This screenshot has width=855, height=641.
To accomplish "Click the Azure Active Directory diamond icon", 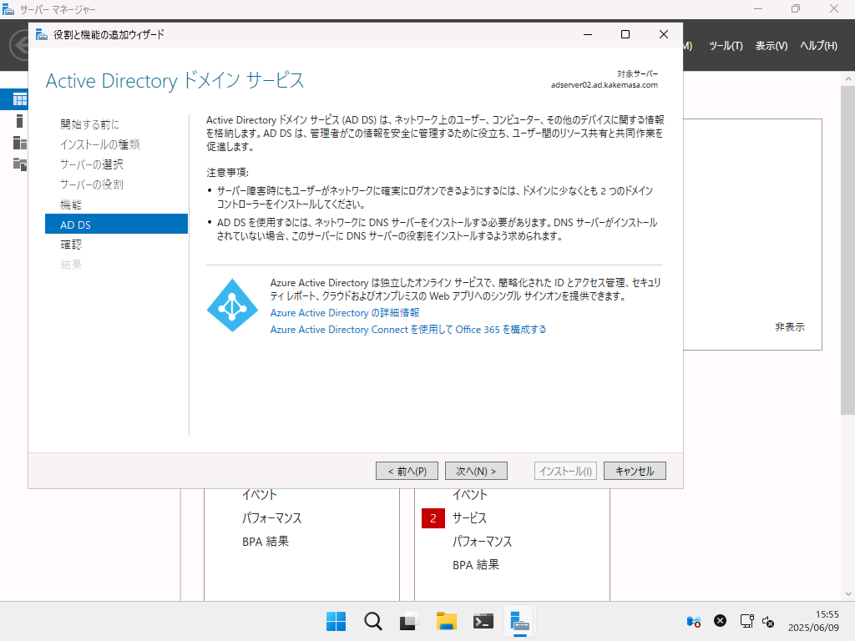I will [232, 305].
